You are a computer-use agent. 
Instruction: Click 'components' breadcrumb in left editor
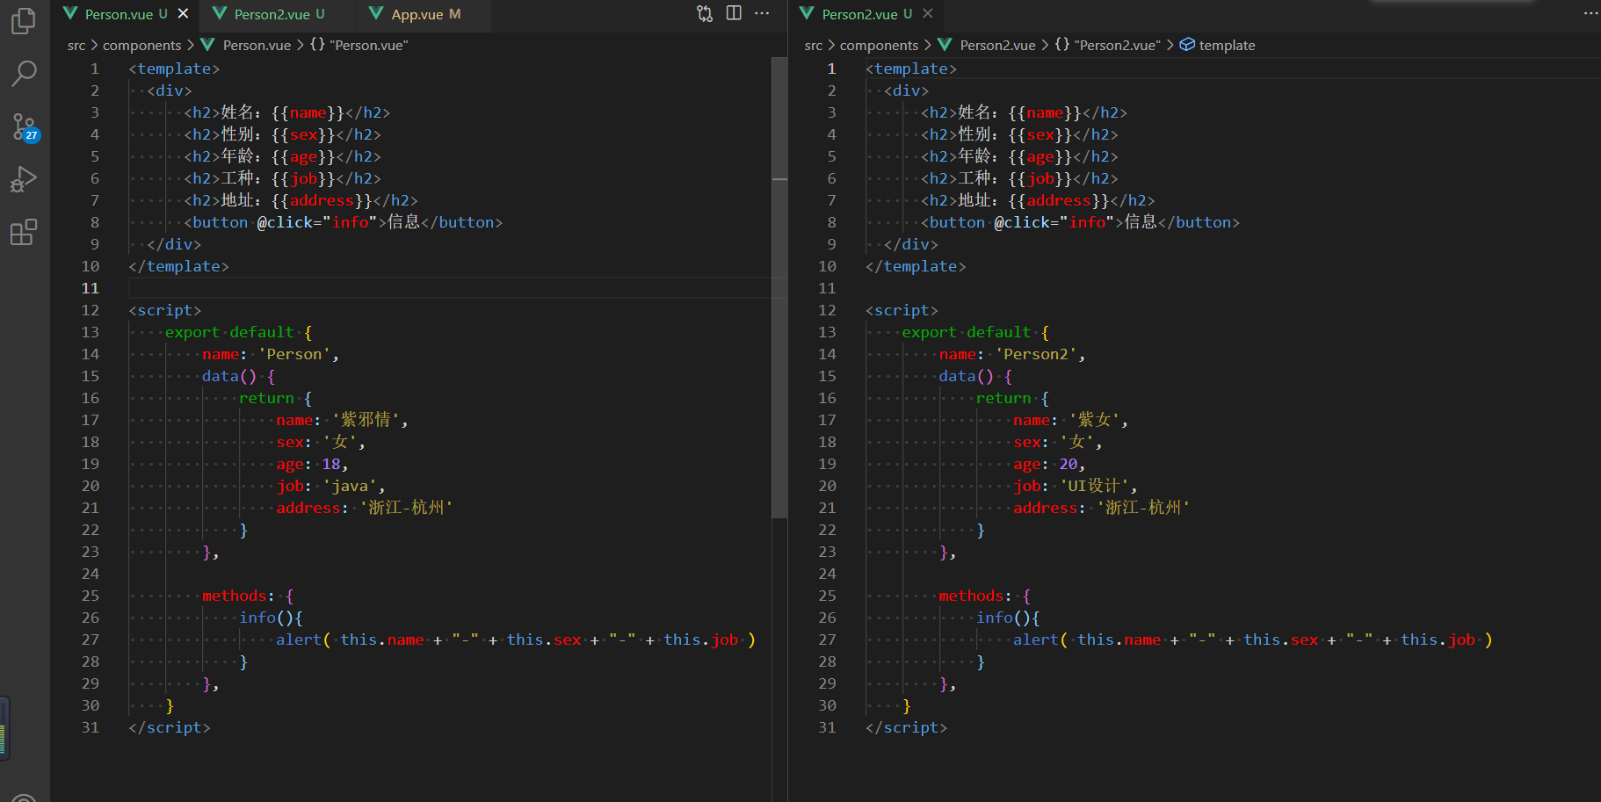(x=141, y=45)
